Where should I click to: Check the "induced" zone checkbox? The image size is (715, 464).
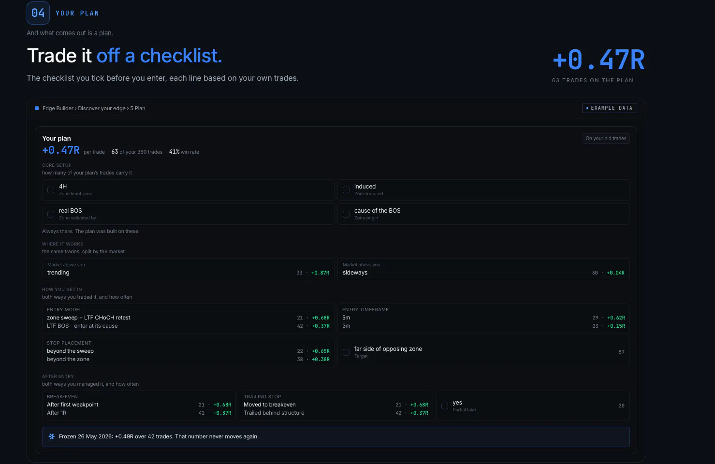(346, 190)
